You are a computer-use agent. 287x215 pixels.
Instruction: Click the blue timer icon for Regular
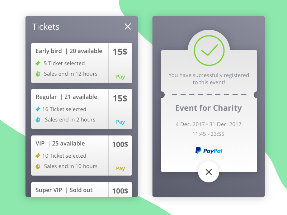tap(38, 120)
